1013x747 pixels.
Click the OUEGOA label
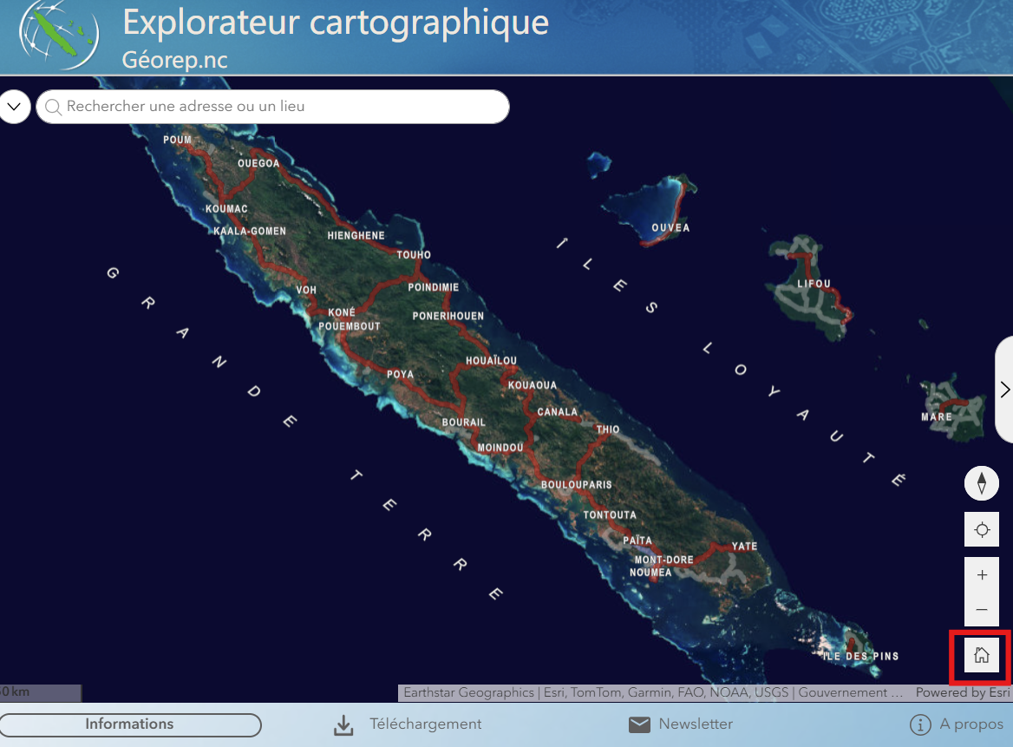[258, 163]
